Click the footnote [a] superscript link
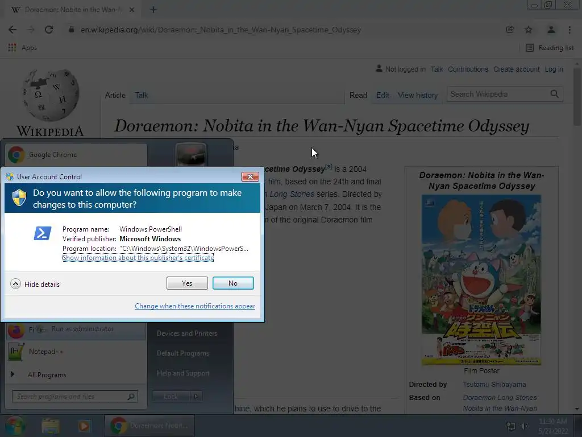 (x=329, y=167)
